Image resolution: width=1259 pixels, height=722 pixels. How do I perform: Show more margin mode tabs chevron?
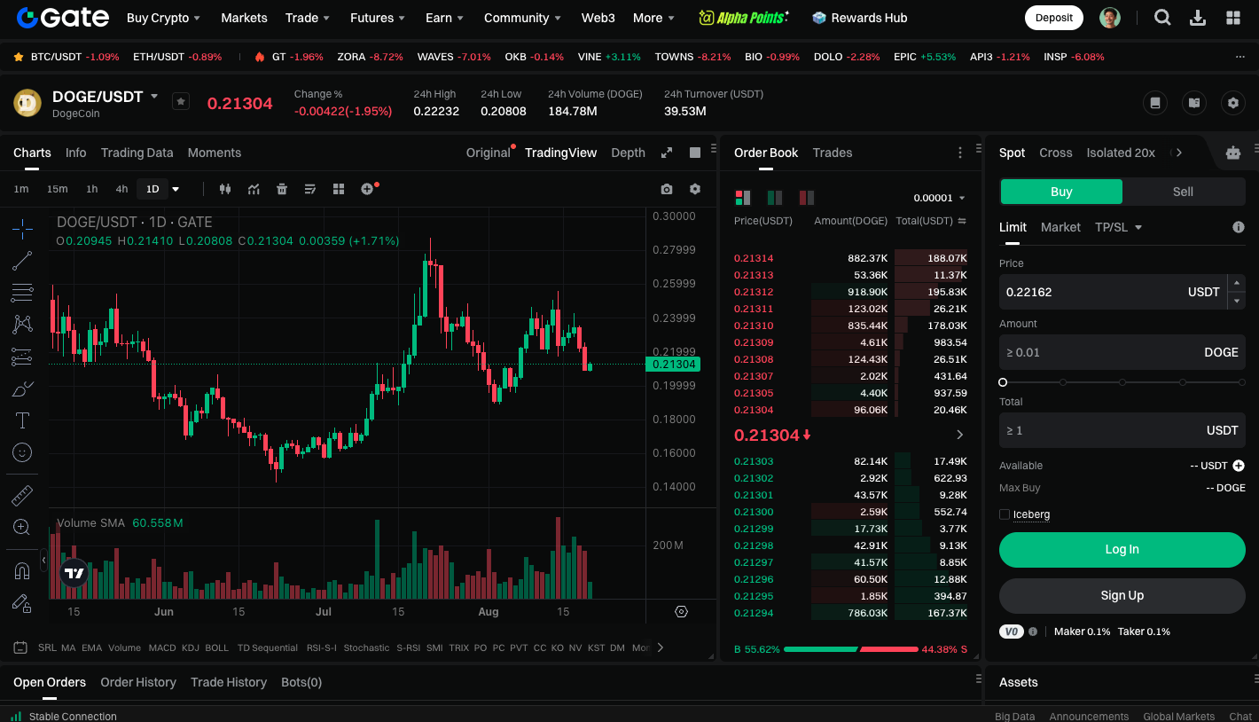pos(1178,153)
